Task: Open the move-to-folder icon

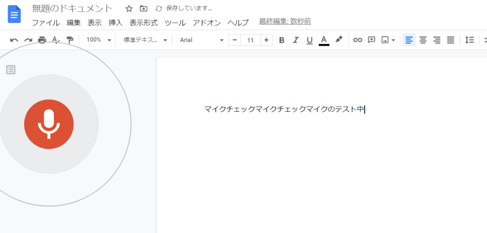Action: click(143, 9)
